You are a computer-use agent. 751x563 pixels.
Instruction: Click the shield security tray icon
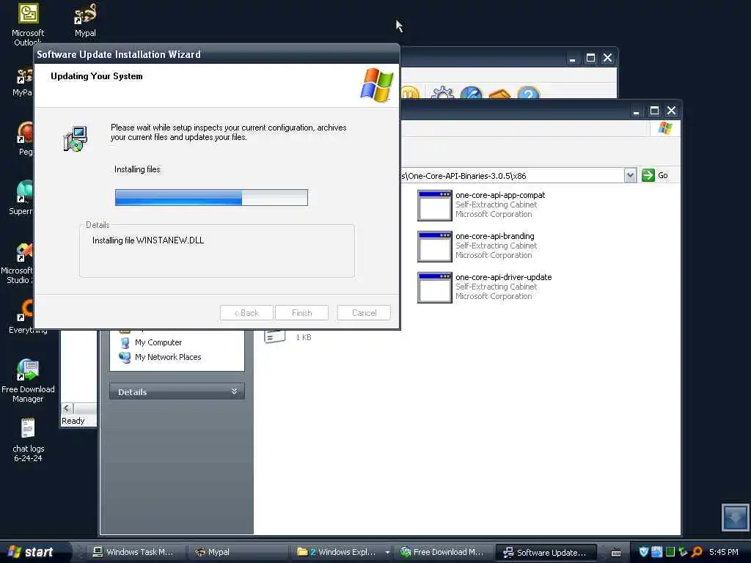click(x=644, y=552)
